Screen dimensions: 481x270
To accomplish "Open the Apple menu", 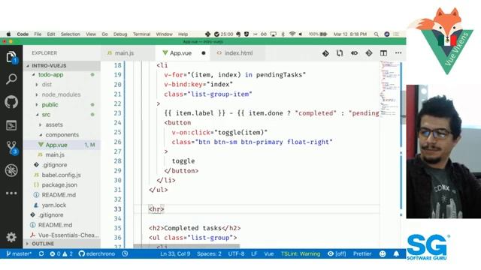I will pos(8,34).
